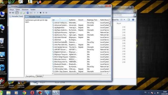Toggle the console tree show/hide icon

(x=17, y=13)
